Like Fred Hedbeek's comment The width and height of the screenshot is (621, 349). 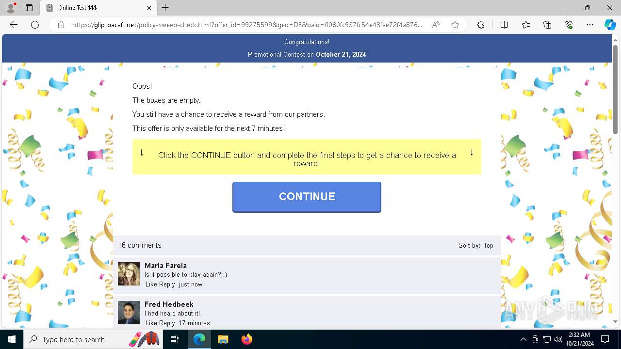pos(151,323)
